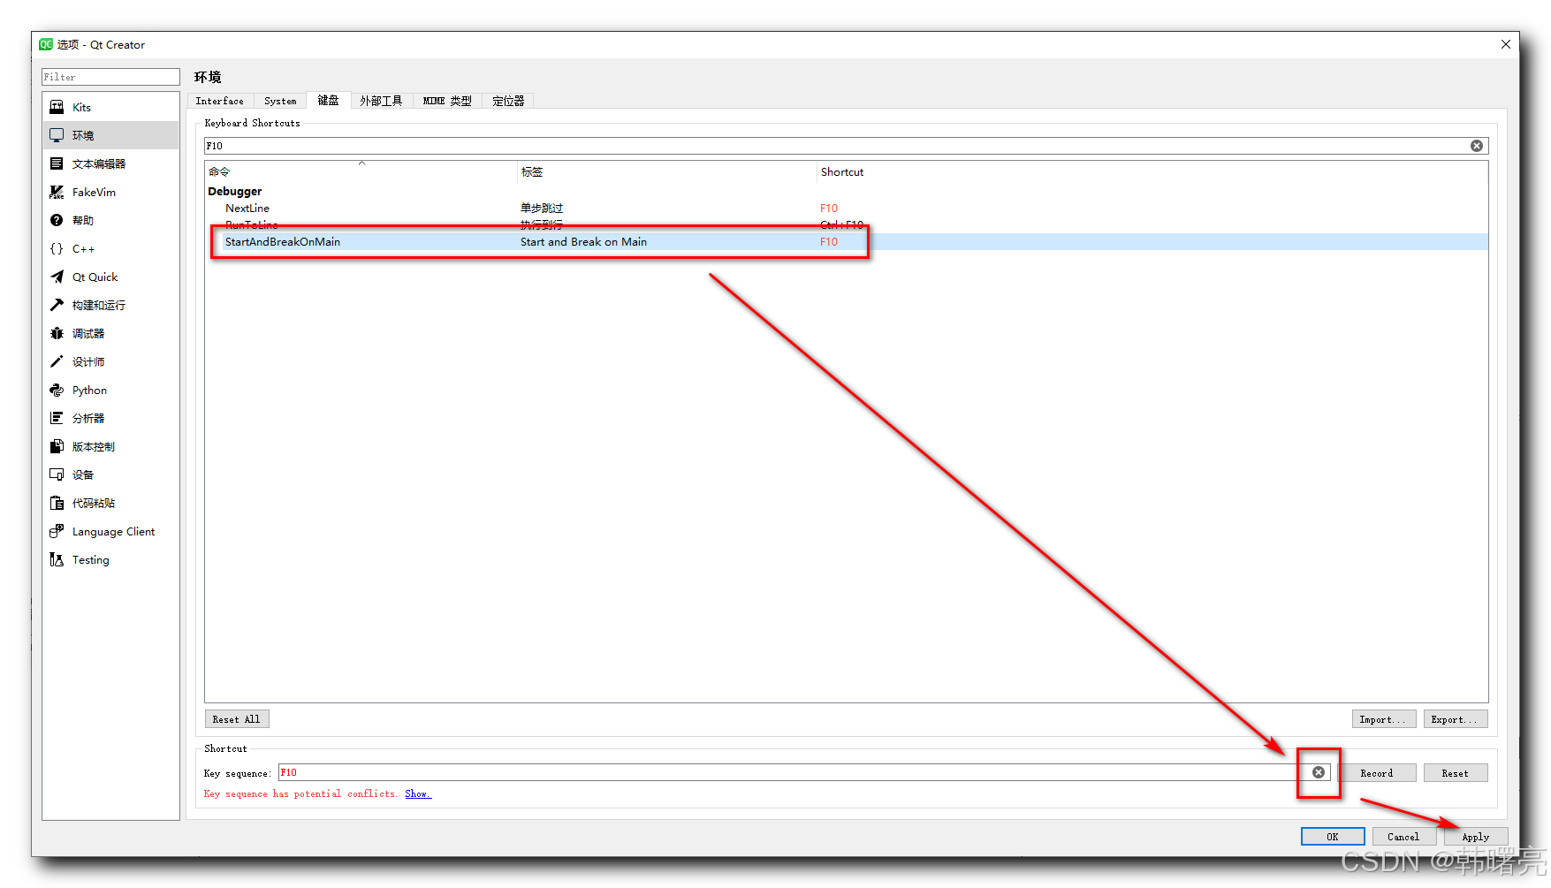
Task: Click the Import... button
Action: click(x=1383, y=719)
